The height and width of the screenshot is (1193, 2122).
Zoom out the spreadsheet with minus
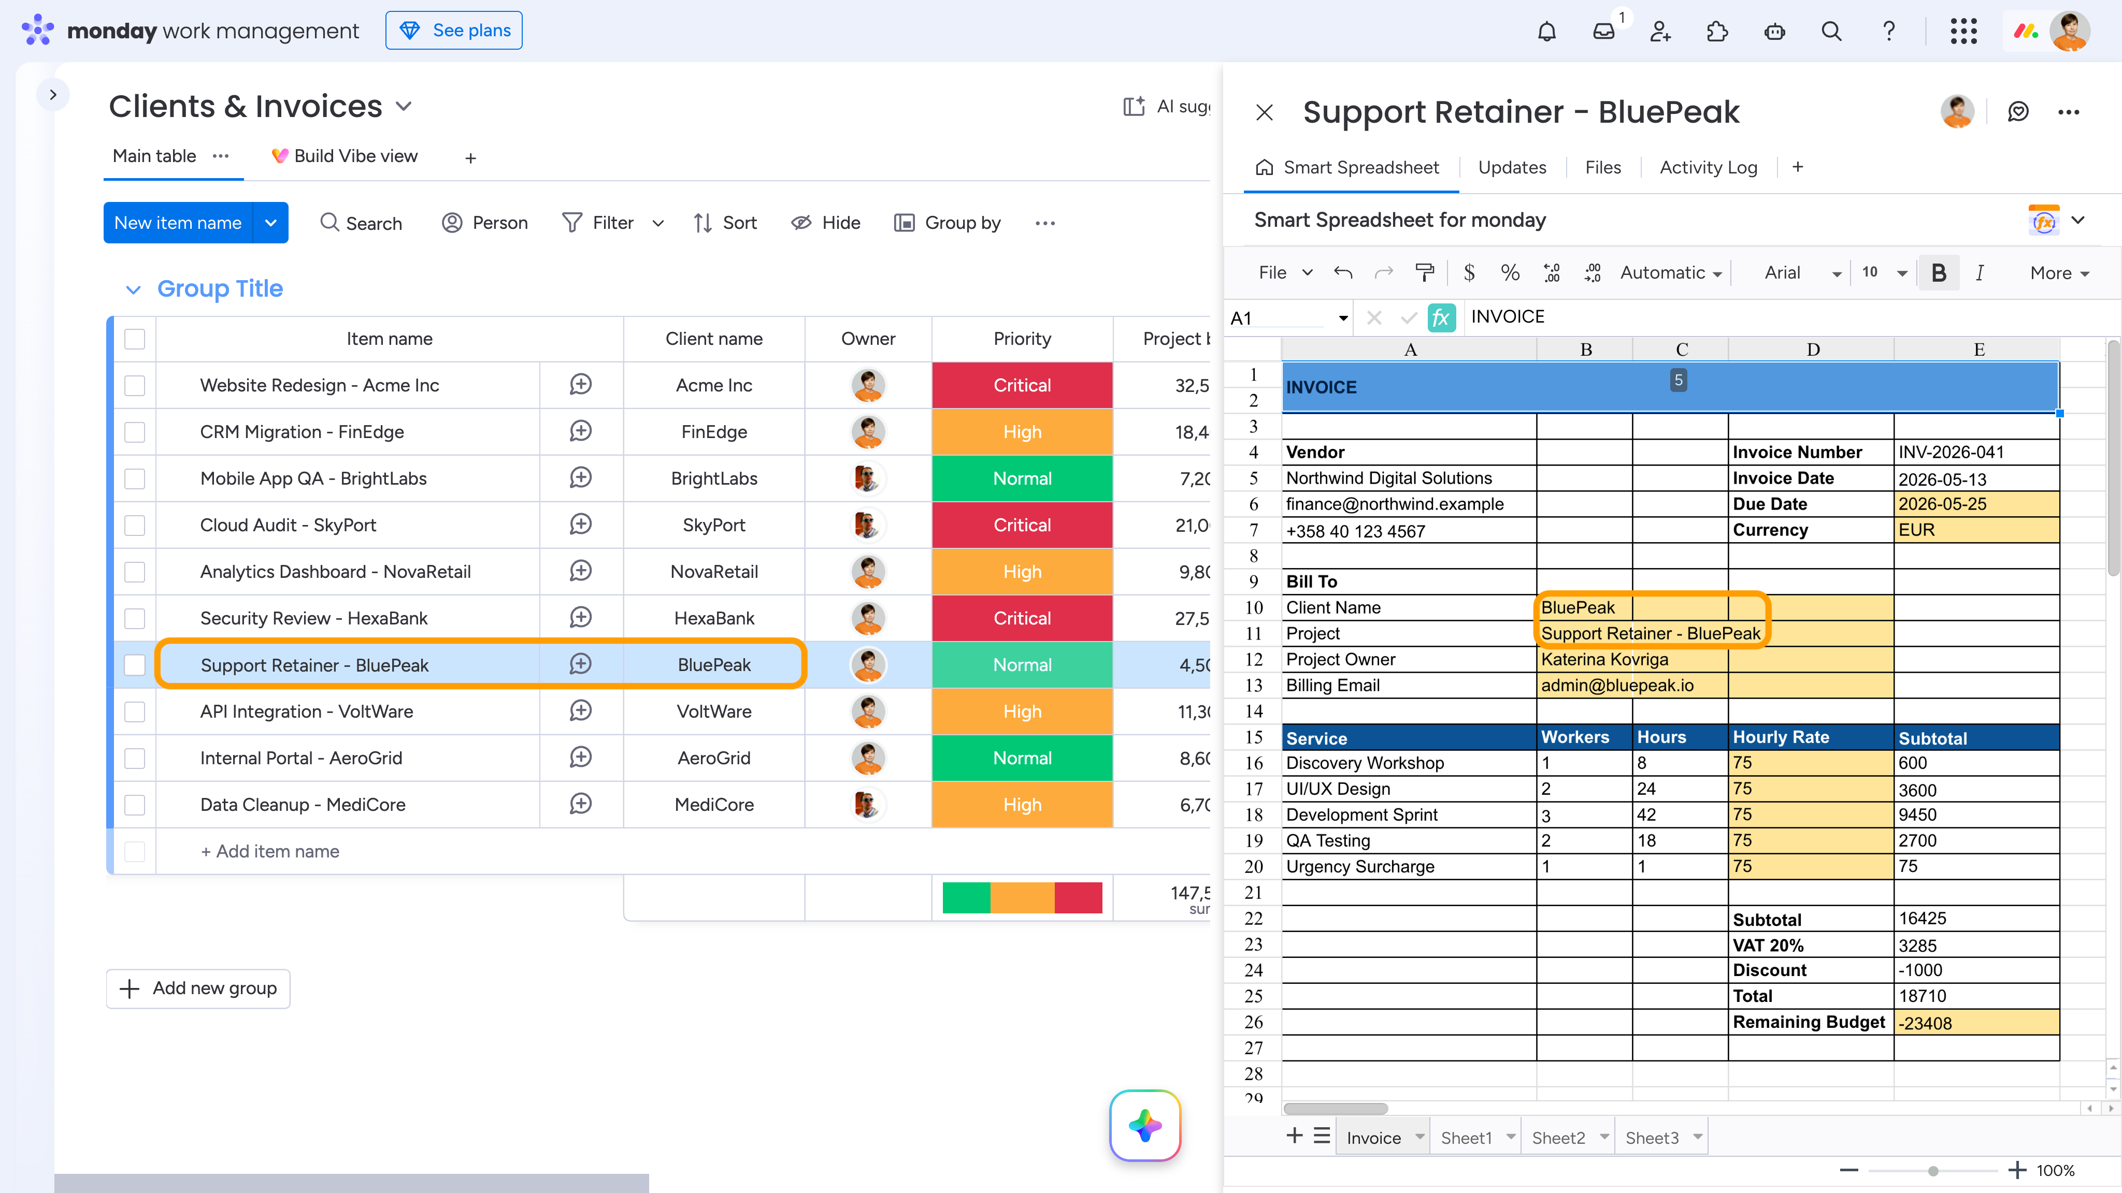pyautogui.click(x=1848, y=1170)
